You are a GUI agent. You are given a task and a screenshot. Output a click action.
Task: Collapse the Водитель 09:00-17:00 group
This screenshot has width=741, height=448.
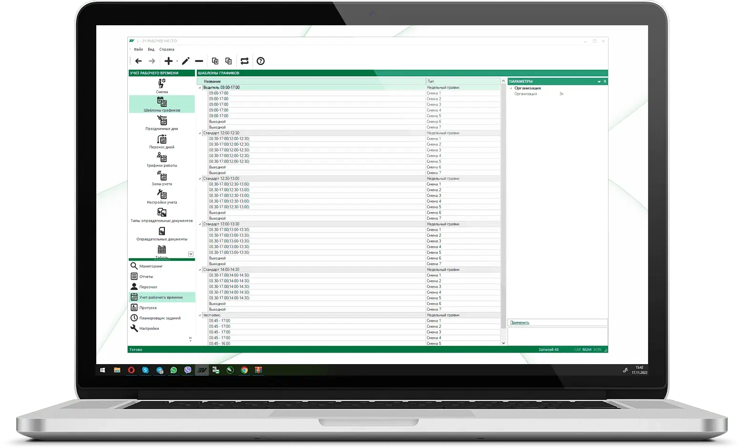point(200,88)
